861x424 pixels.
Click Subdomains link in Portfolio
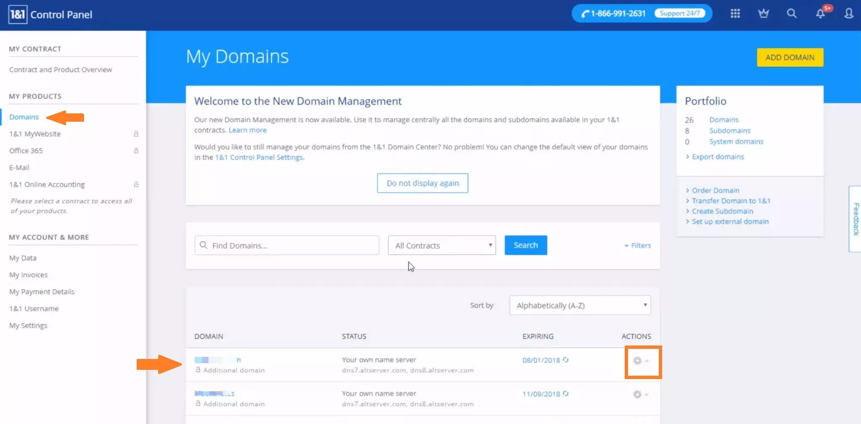click(x=730, y=131)
